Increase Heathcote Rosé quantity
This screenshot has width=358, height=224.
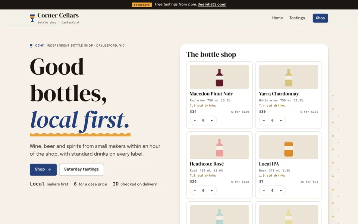coord(212,190)
